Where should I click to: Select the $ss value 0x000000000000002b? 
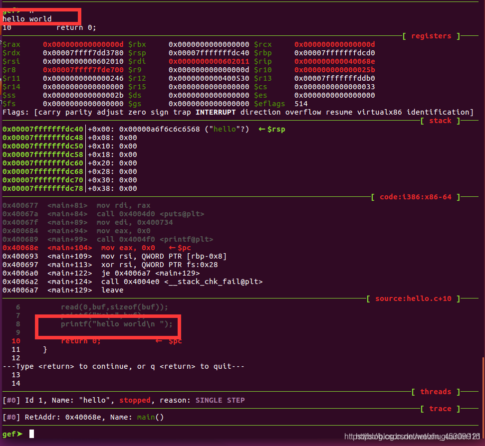(x=83, y=96)
